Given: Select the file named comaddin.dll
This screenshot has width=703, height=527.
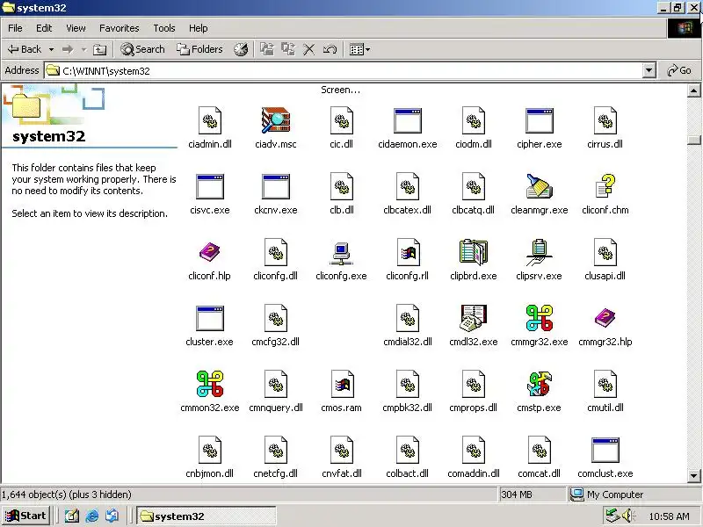Looking at the screenshot, I should [x=473, y=457].
